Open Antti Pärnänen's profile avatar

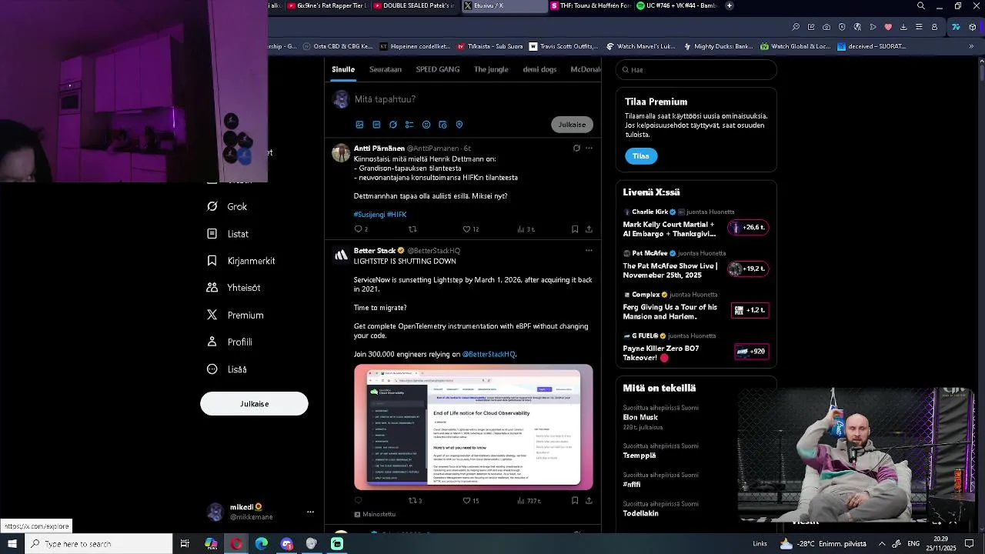coord(340,152)
